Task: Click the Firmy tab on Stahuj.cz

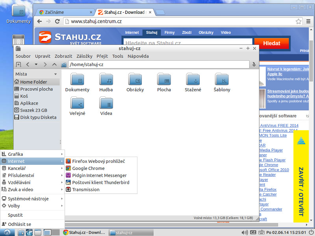Action: (x=169, y=33)
